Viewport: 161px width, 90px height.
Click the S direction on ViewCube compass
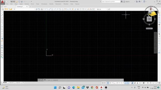(x=149, y=24)
